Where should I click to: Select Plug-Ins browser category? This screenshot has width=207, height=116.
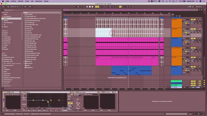(6, 45)
